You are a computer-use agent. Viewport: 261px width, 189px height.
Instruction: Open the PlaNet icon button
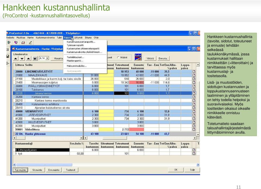coord(138,57)
